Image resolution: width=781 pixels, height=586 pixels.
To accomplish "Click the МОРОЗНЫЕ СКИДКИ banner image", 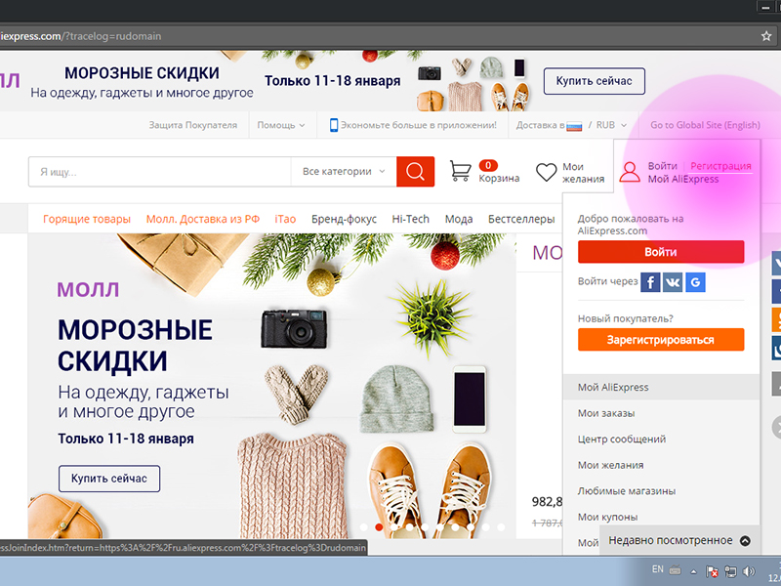I will coord(272,386).
